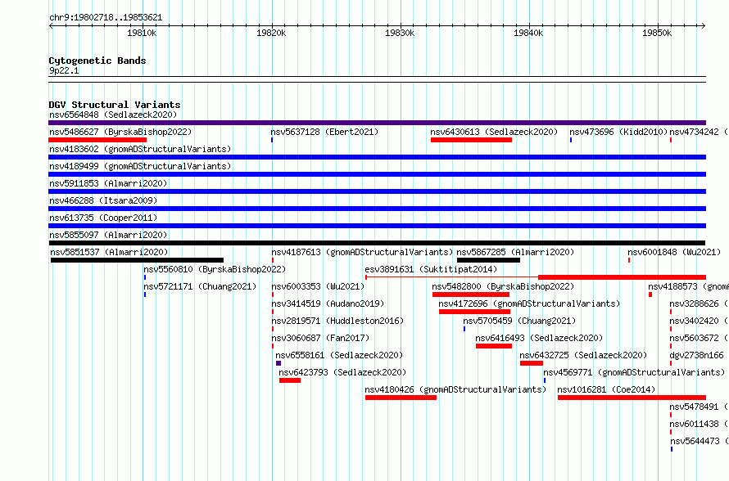
Task: Open nsv5855097 (Almarri2020) variant
Action: 108,235
